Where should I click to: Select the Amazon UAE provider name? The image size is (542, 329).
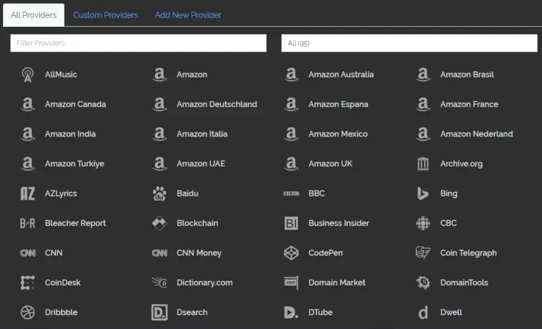(x=201, y=164)
